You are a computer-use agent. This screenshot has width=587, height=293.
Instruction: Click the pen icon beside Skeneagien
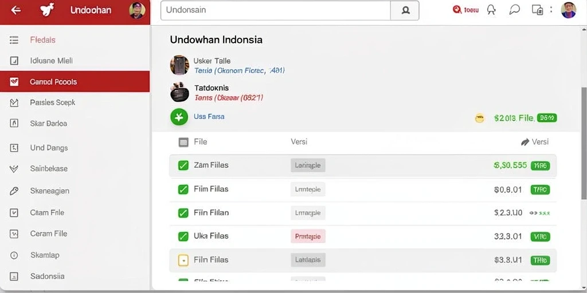point(14,191)
